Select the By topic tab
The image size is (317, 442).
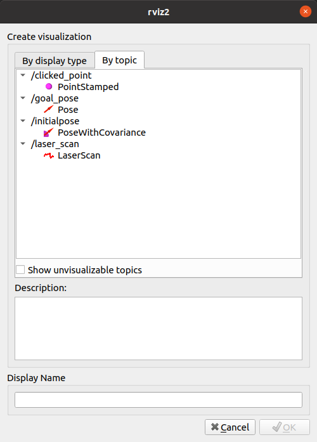coord(119,60)
